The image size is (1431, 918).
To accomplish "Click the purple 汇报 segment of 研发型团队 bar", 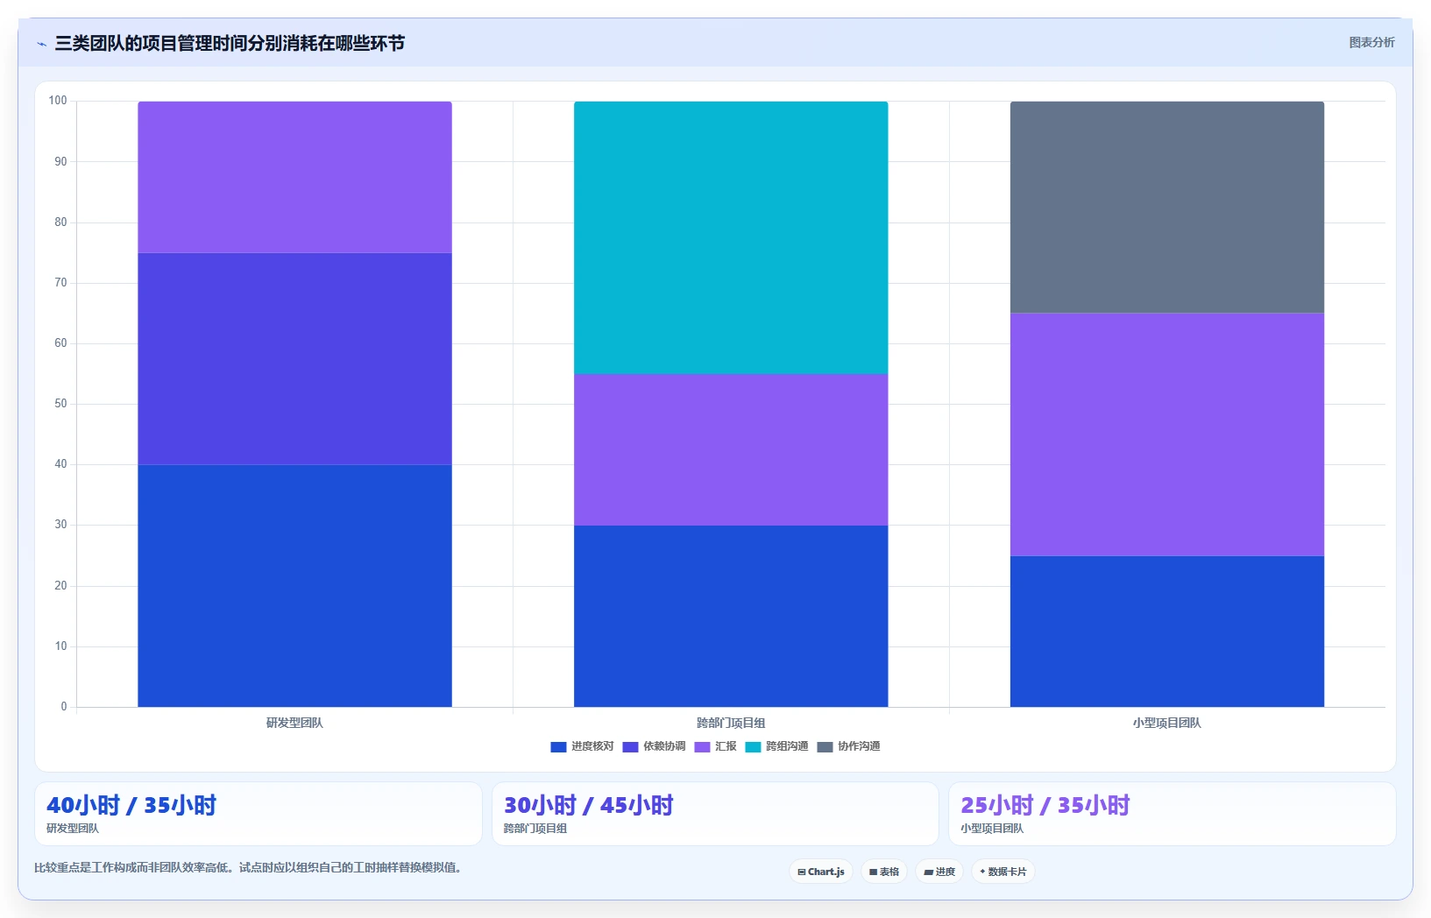I will point(294,177).
